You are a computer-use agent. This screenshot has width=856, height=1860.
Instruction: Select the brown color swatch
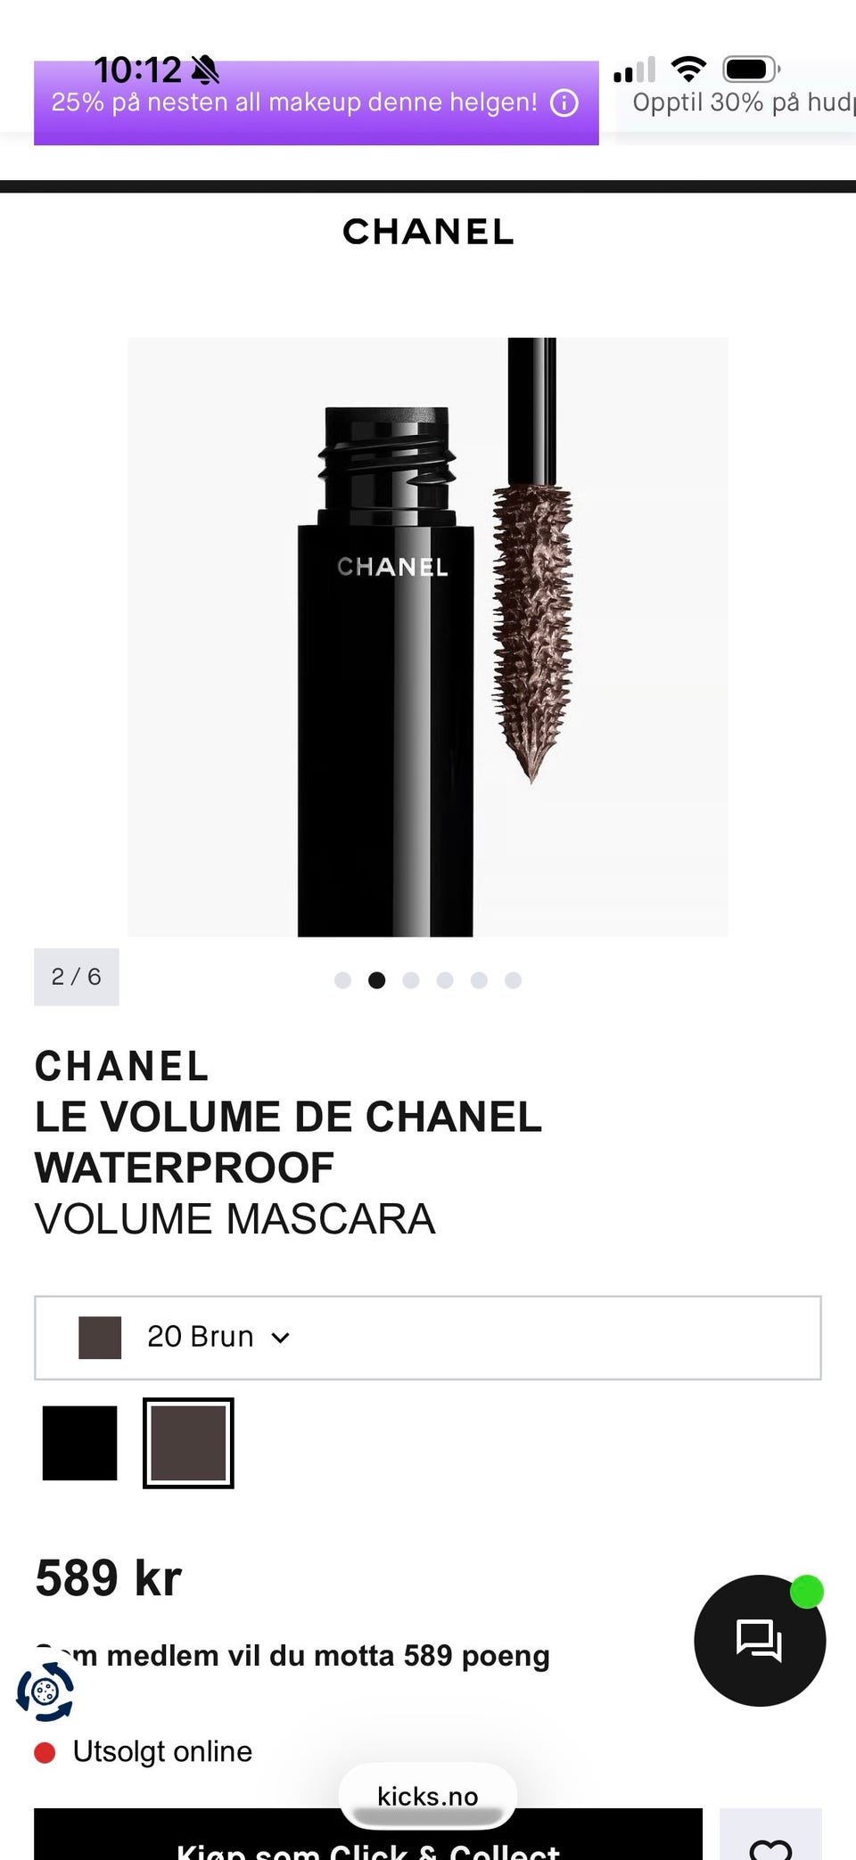[188, 1442]
